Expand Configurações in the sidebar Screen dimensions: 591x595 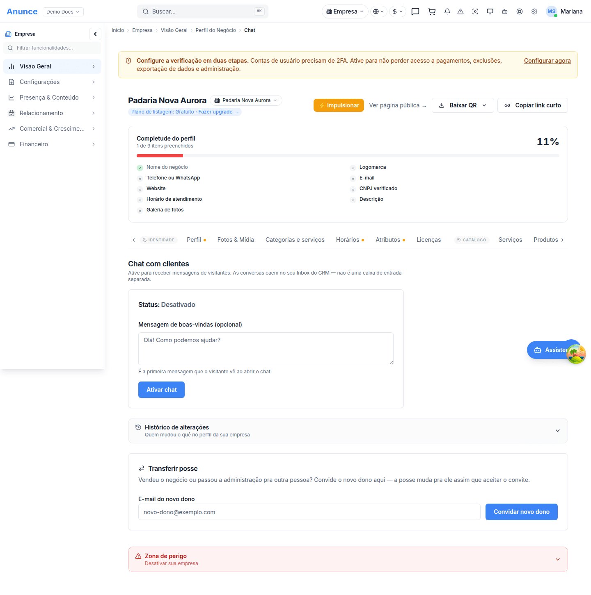(x=53, y=82)
